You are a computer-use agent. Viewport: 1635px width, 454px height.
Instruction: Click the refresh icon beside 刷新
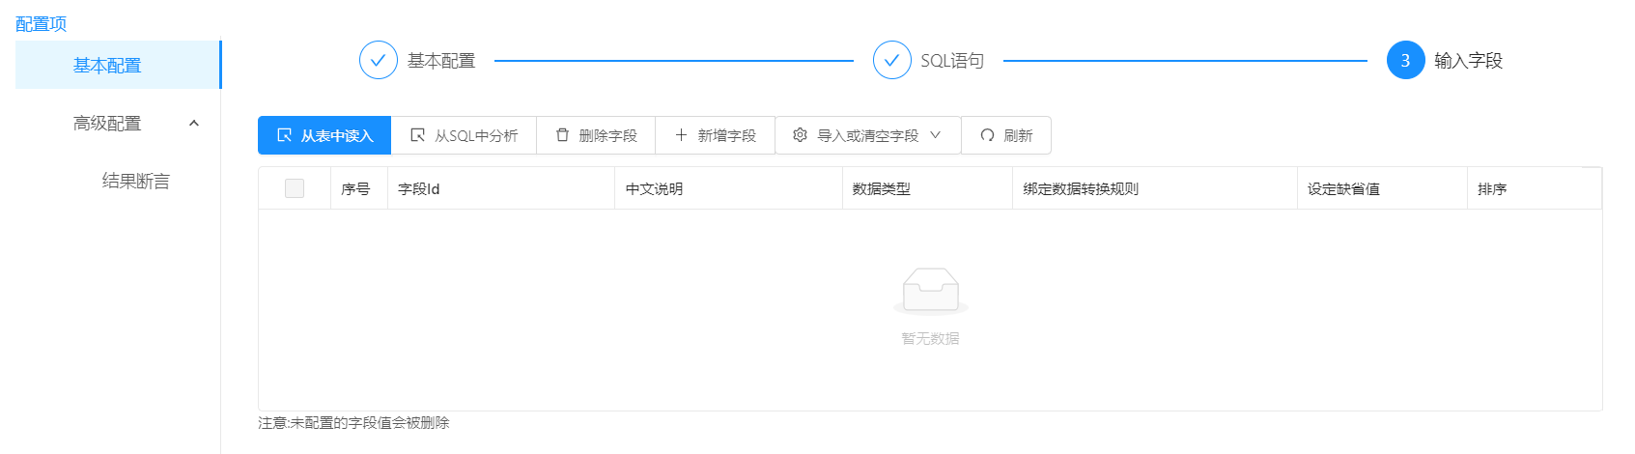coord(987,135)
